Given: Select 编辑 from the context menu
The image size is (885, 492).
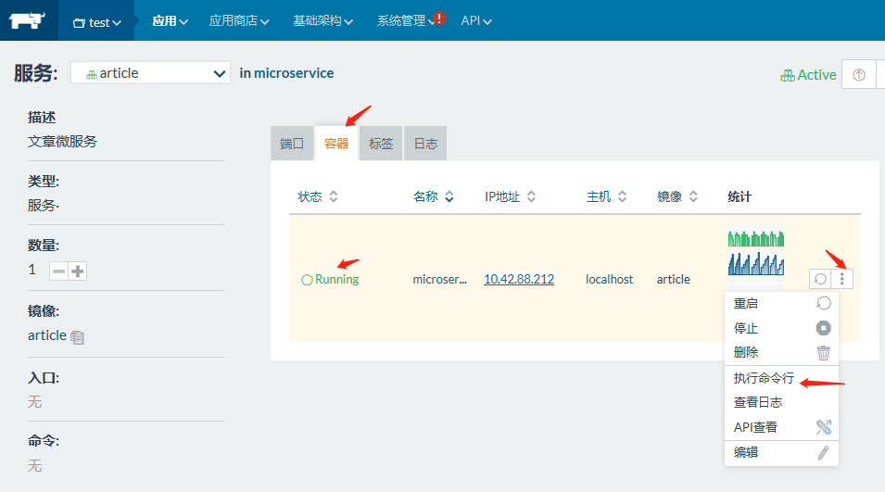Looking at the screenshot, I should [x=782, y=452].
